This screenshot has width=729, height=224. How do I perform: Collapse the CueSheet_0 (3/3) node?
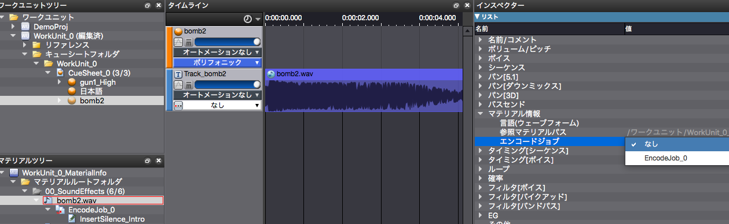point(47,73)
